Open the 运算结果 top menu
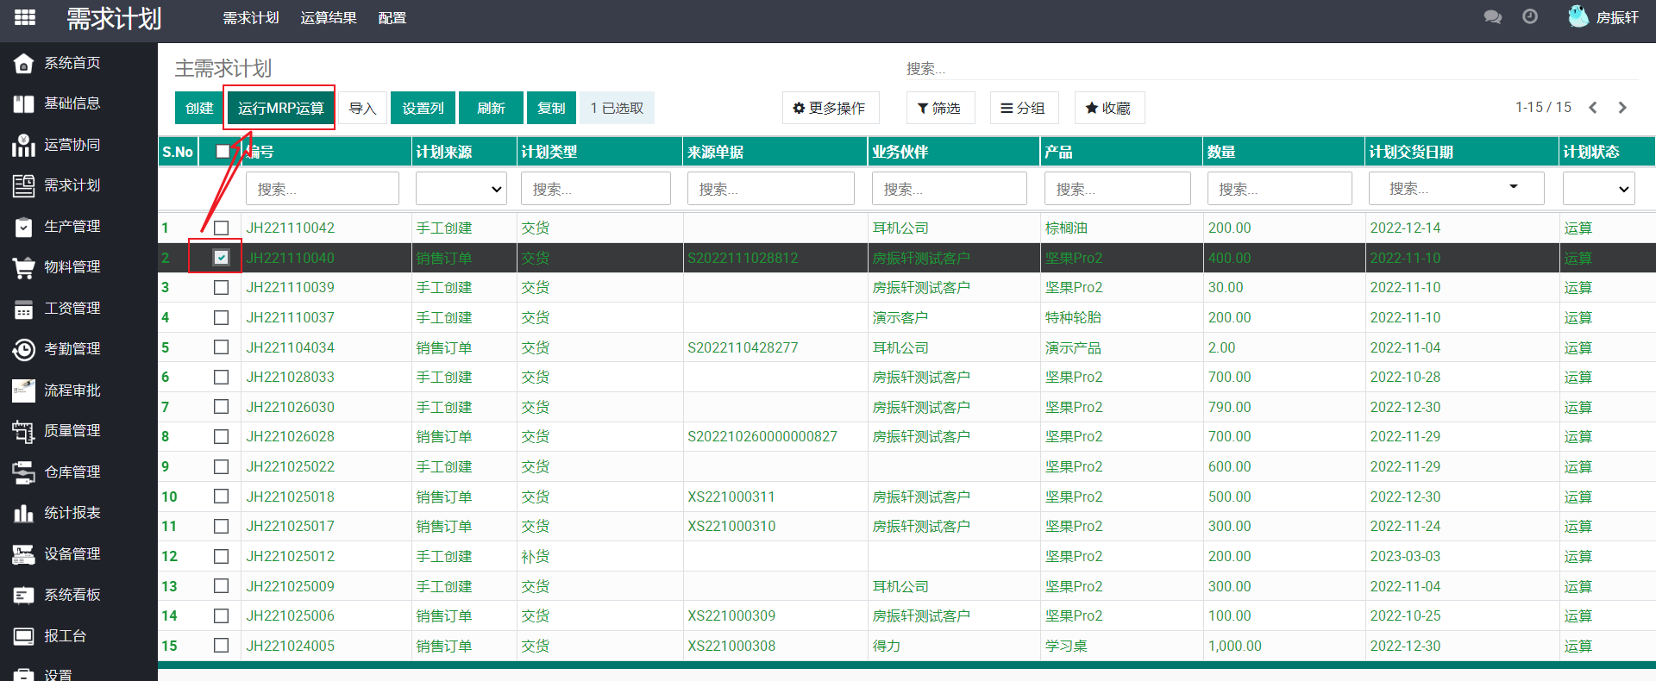Viewport: 1656px width, 681px height. click(328, 18)
